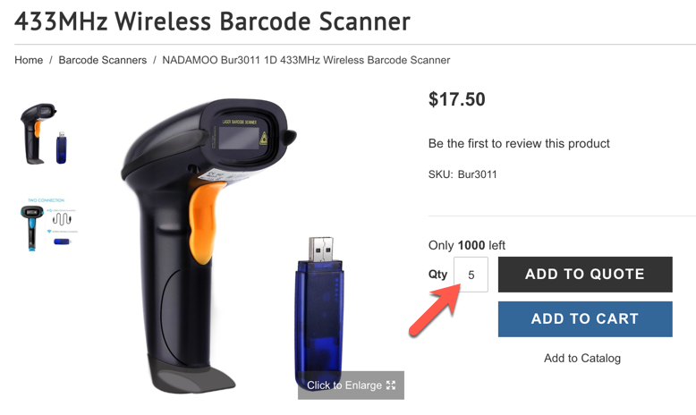Click the orange trigger on the scanner image
The height and width of the screenshot is (415, 696).
pyautogui.click(x=204, y=222)
